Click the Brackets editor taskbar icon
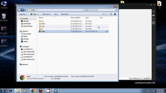Screen dimensions: 166x93 [56, 91]
